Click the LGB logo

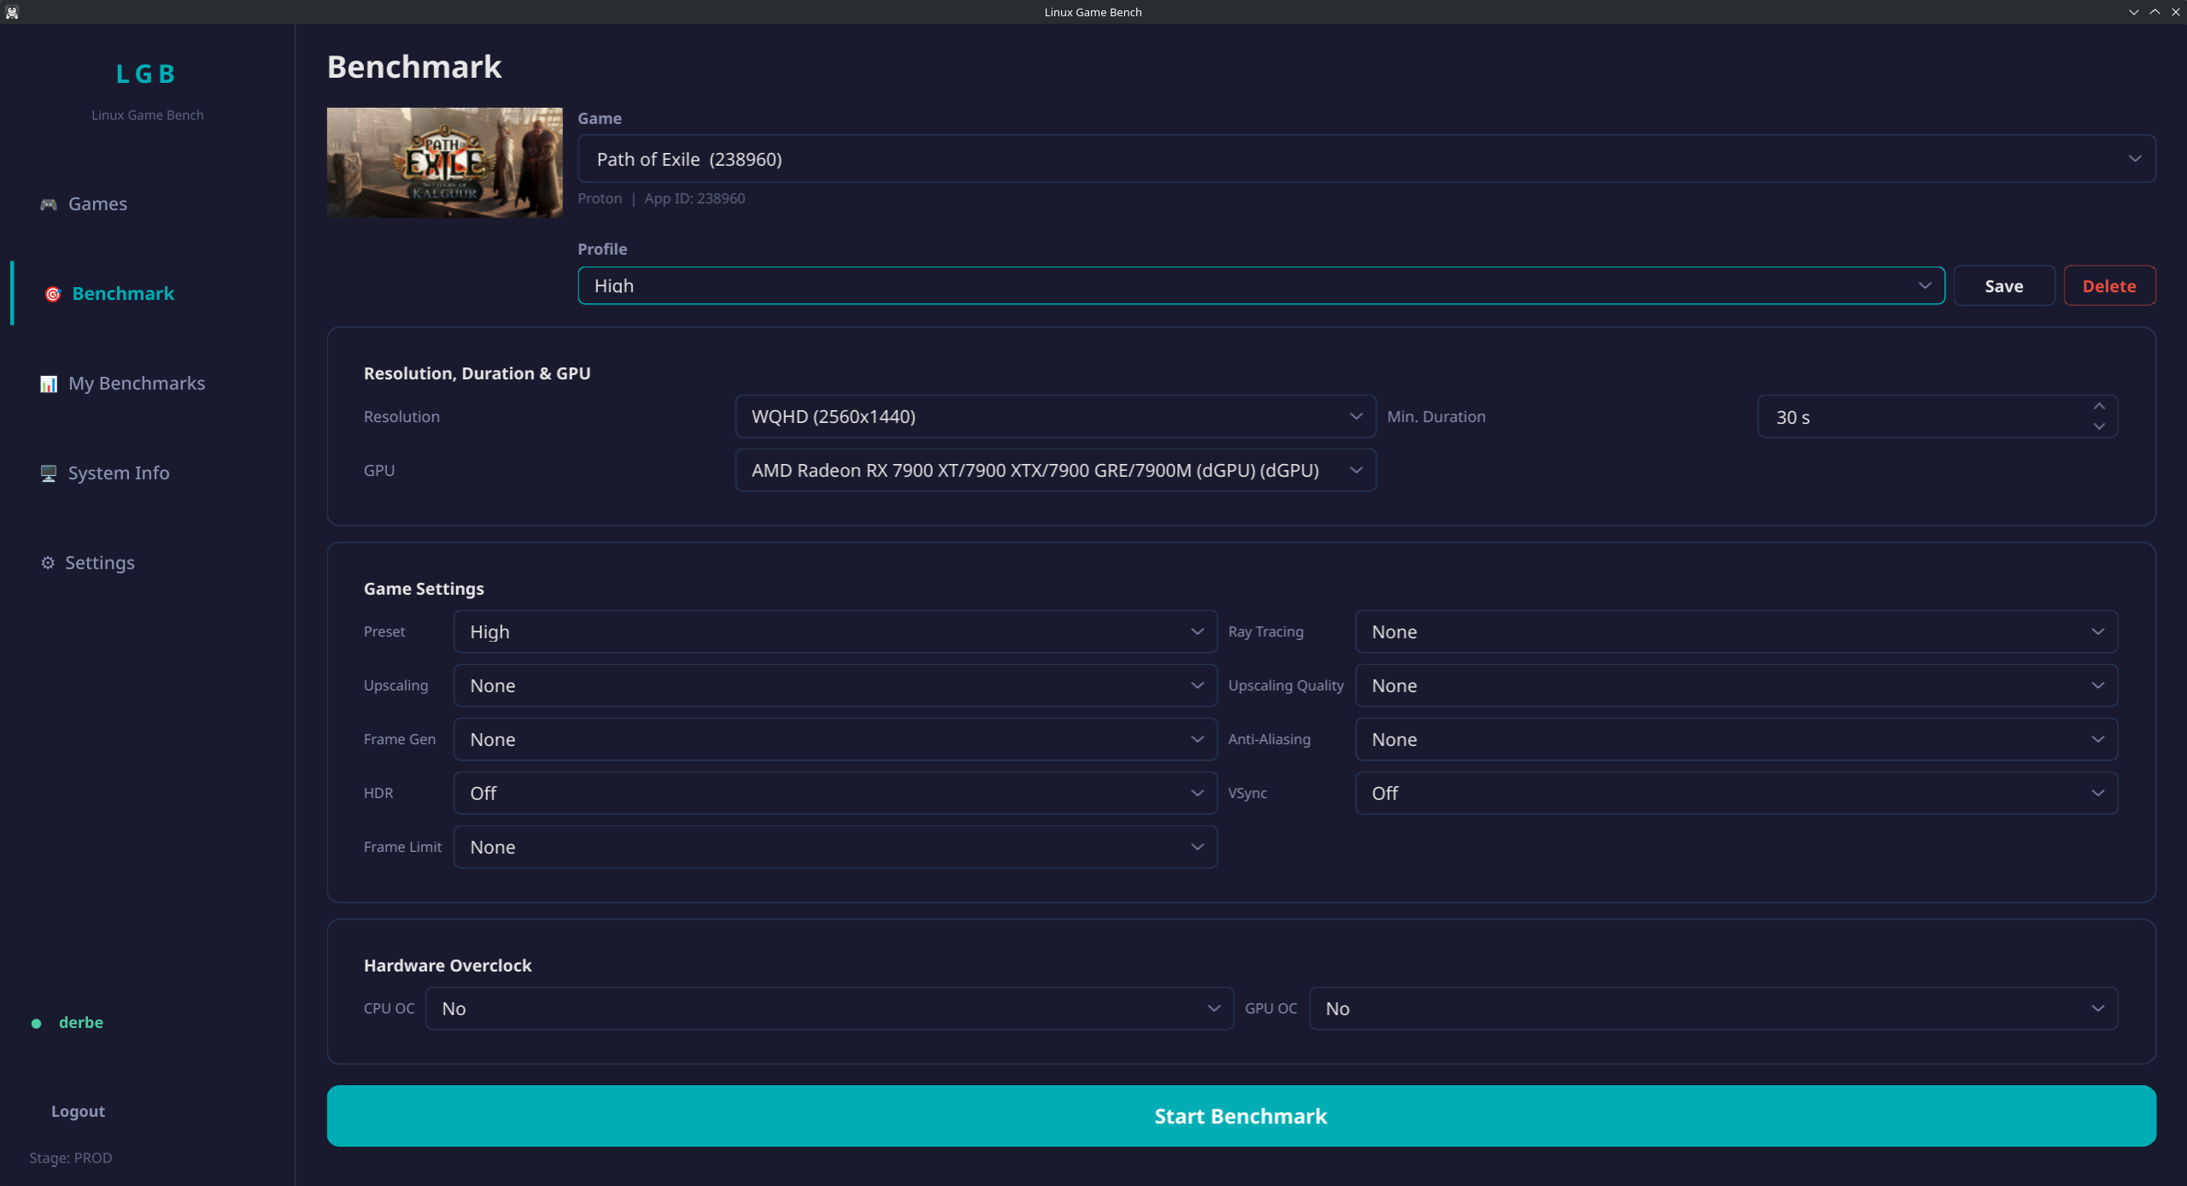(146, 73)
